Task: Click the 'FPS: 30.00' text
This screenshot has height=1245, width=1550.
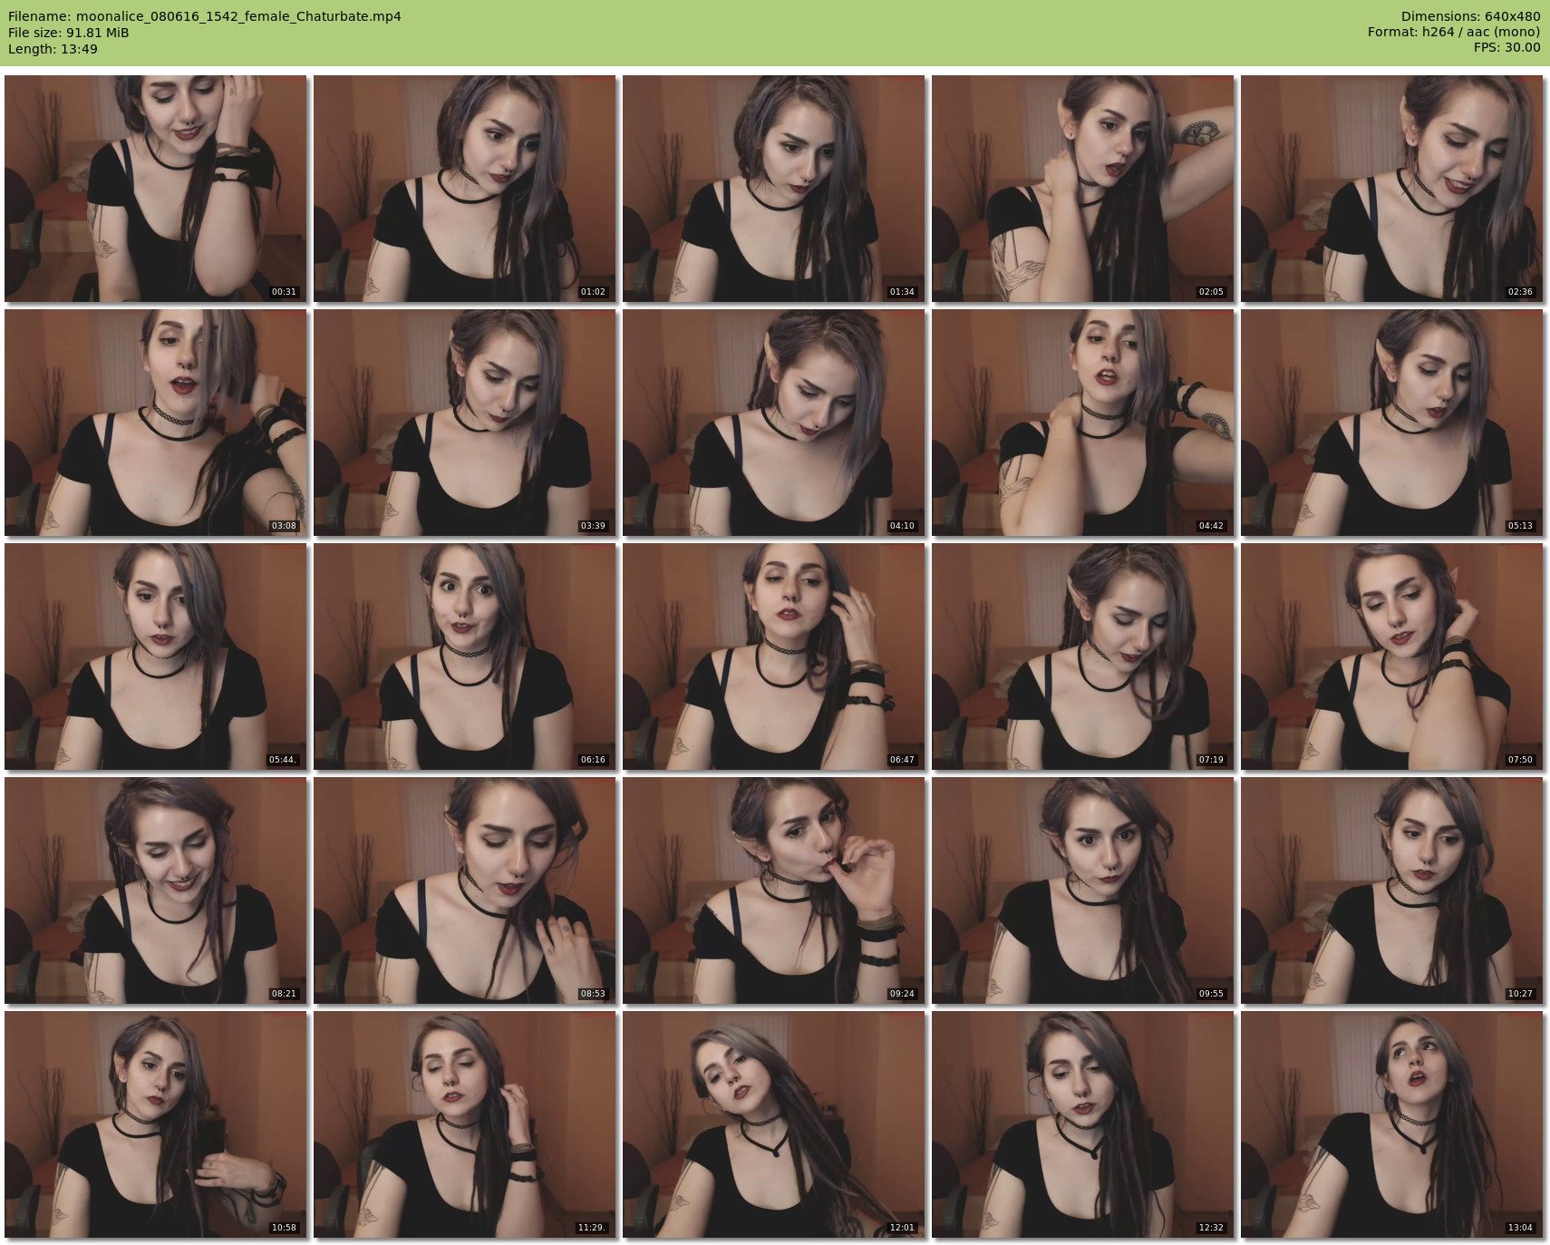Action: pyautogui.click(x=1506, y=48)
